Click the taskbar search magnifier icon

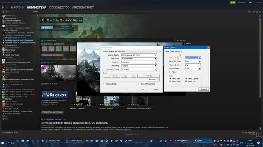7,143
